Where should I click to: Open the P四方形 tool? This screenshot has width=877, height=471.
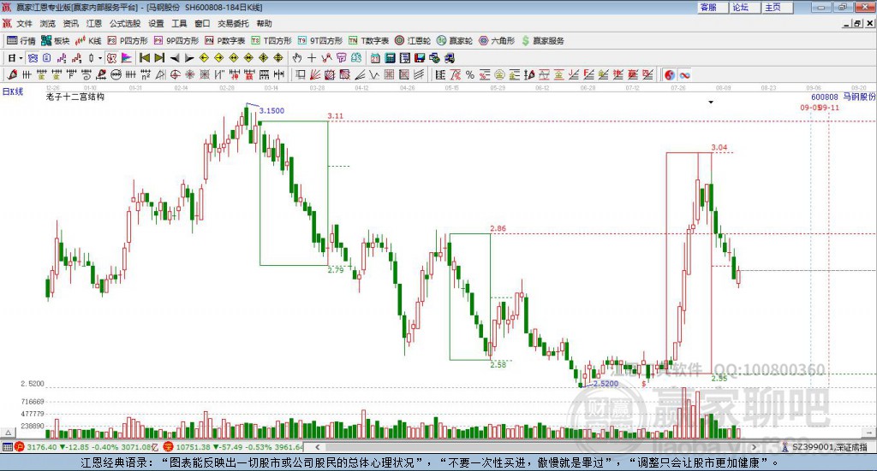[128, 41]
